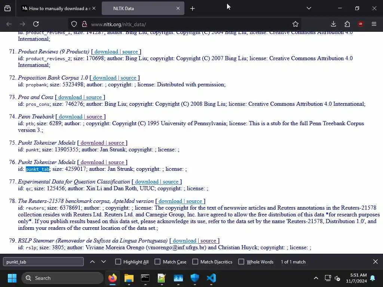Image resolution: width=383 pixels, height=287 pixels.
Task: Open source for Punkt Models id punkt_tab
Action: click(x=116, y=163)
